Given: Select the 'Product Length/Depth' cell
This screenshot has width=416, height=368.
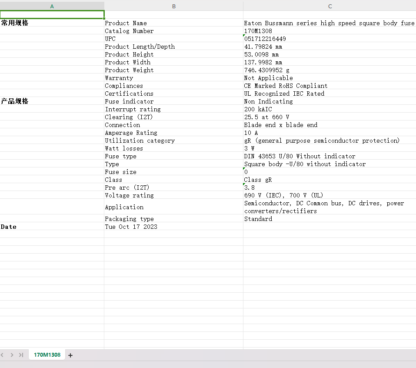Looking at the screenshot, I should tap(174, 47).
